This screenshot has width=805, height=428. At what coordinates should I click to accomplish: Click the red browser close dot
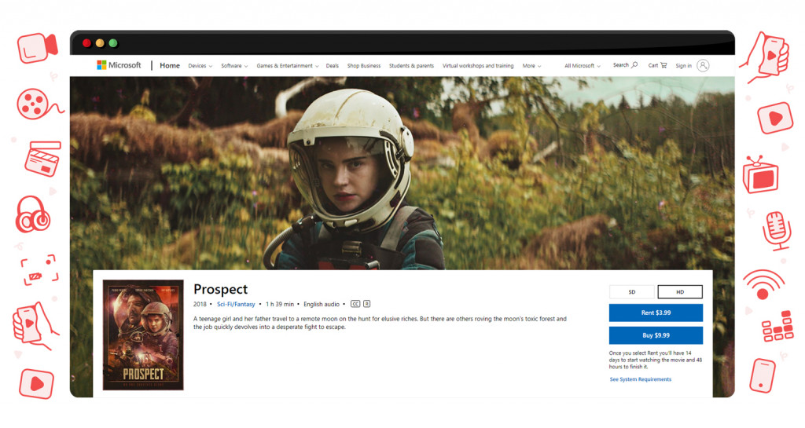[x=86, y=43]
